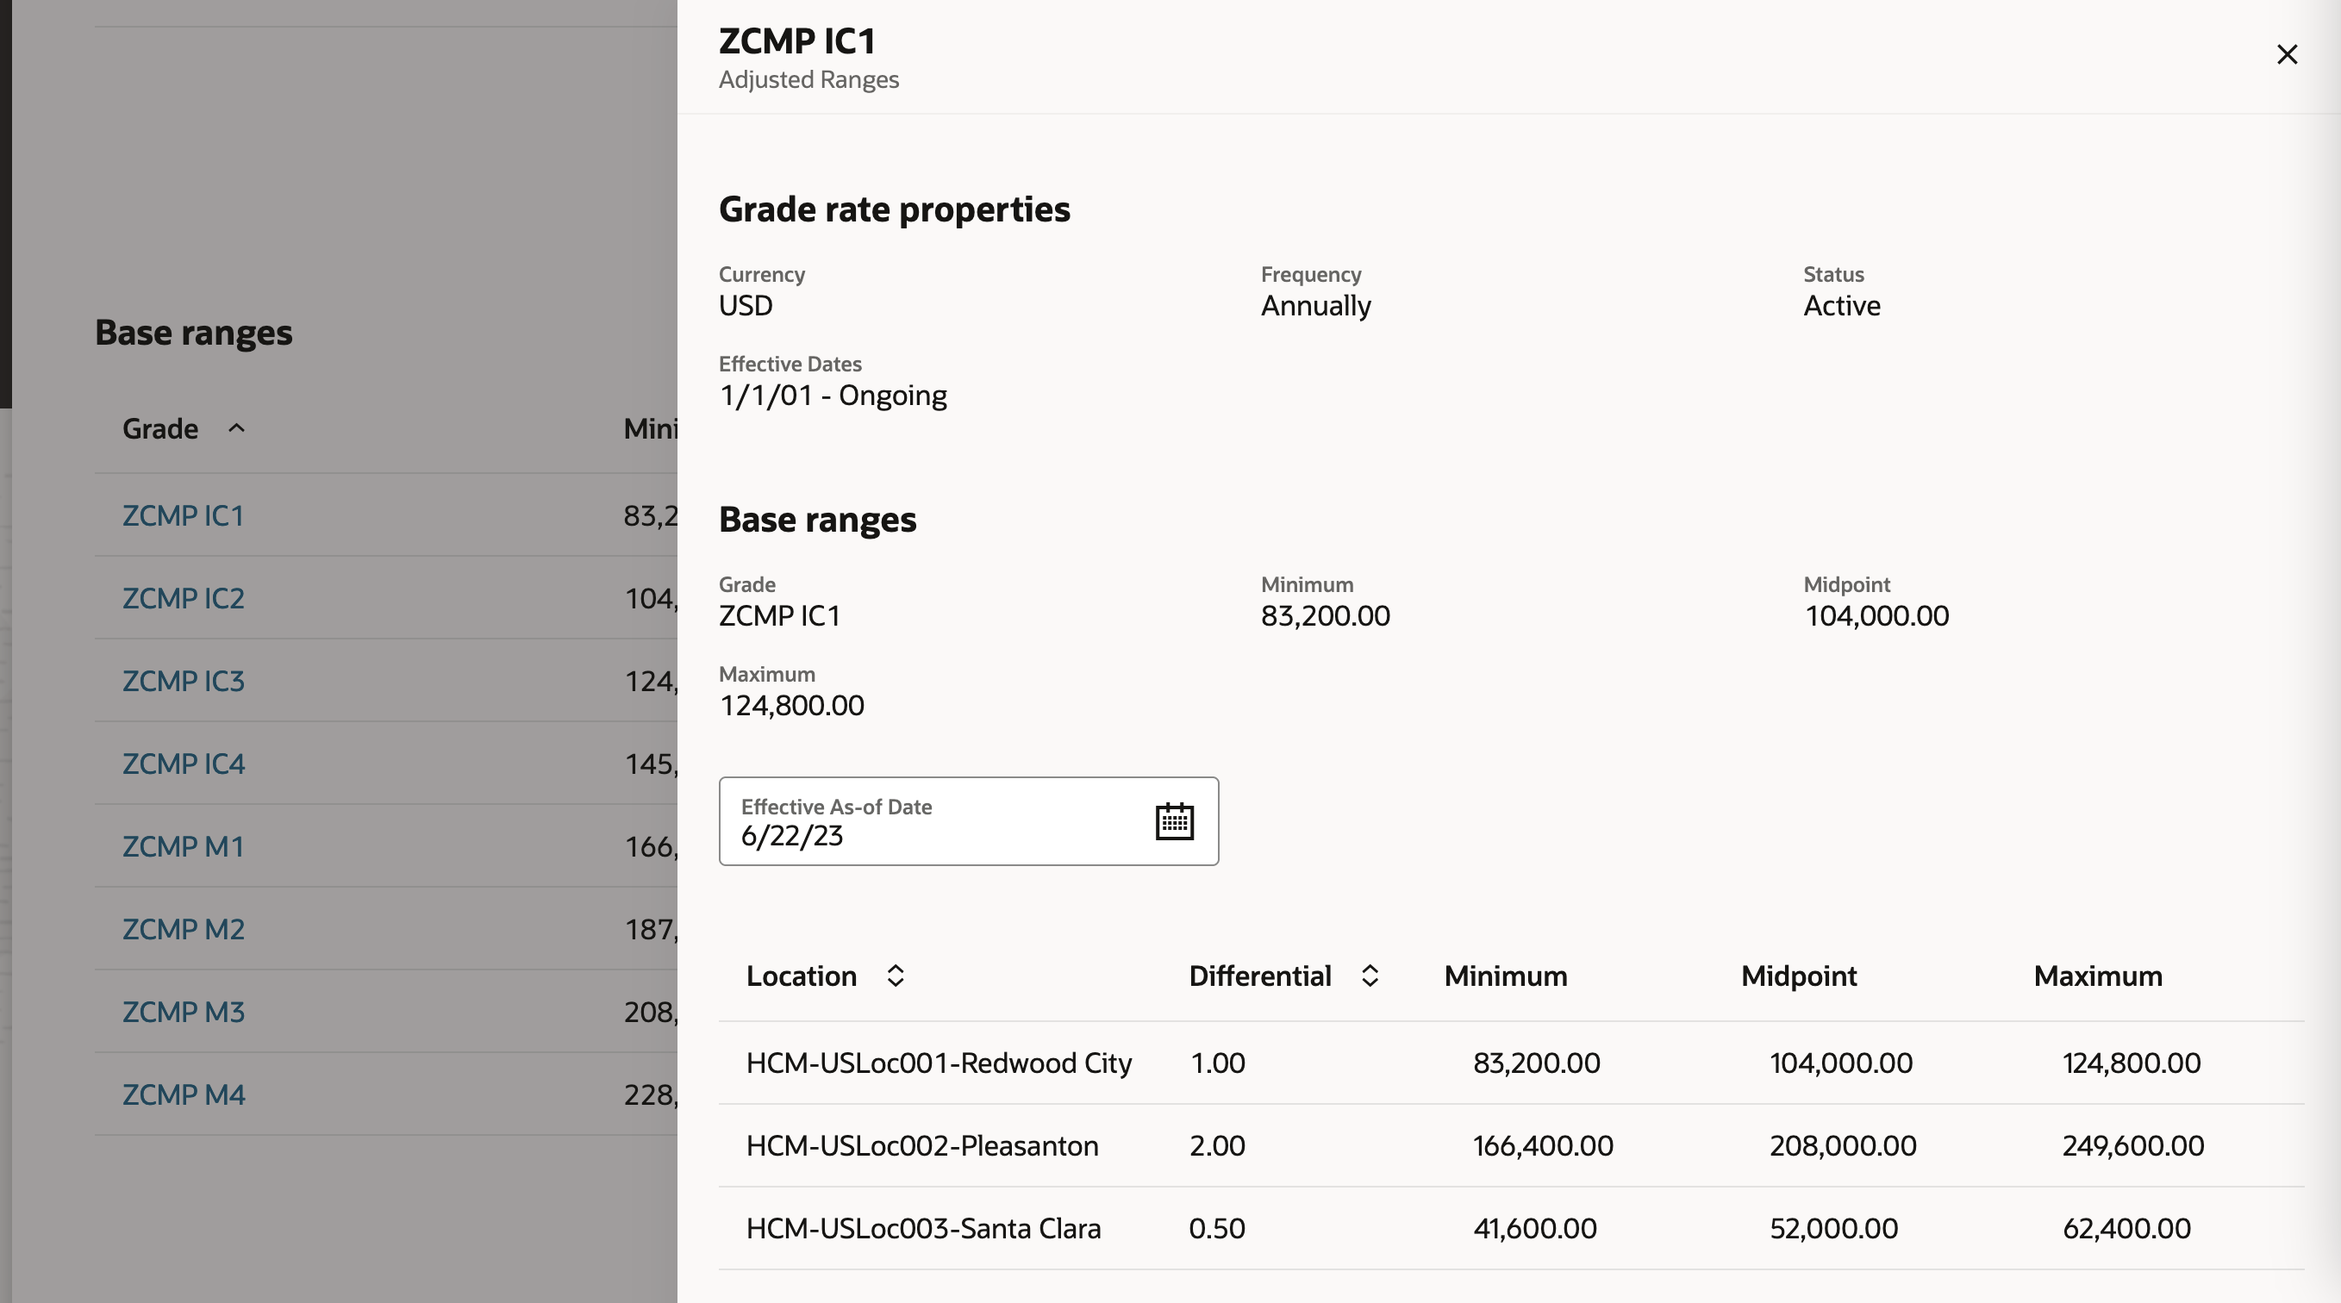Toggle Grade column ascending sort arrow
Image resolution: width=2341 pixels, height=1303 pixels.
[236, 428]
